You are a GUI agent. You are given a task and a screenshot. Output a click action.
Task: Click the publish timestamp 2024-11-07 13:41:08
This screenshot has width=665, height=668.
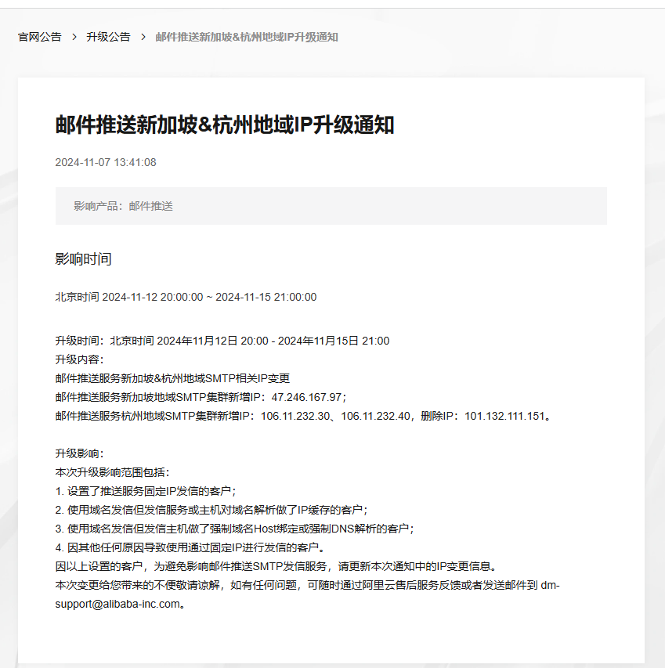point(105,162)
